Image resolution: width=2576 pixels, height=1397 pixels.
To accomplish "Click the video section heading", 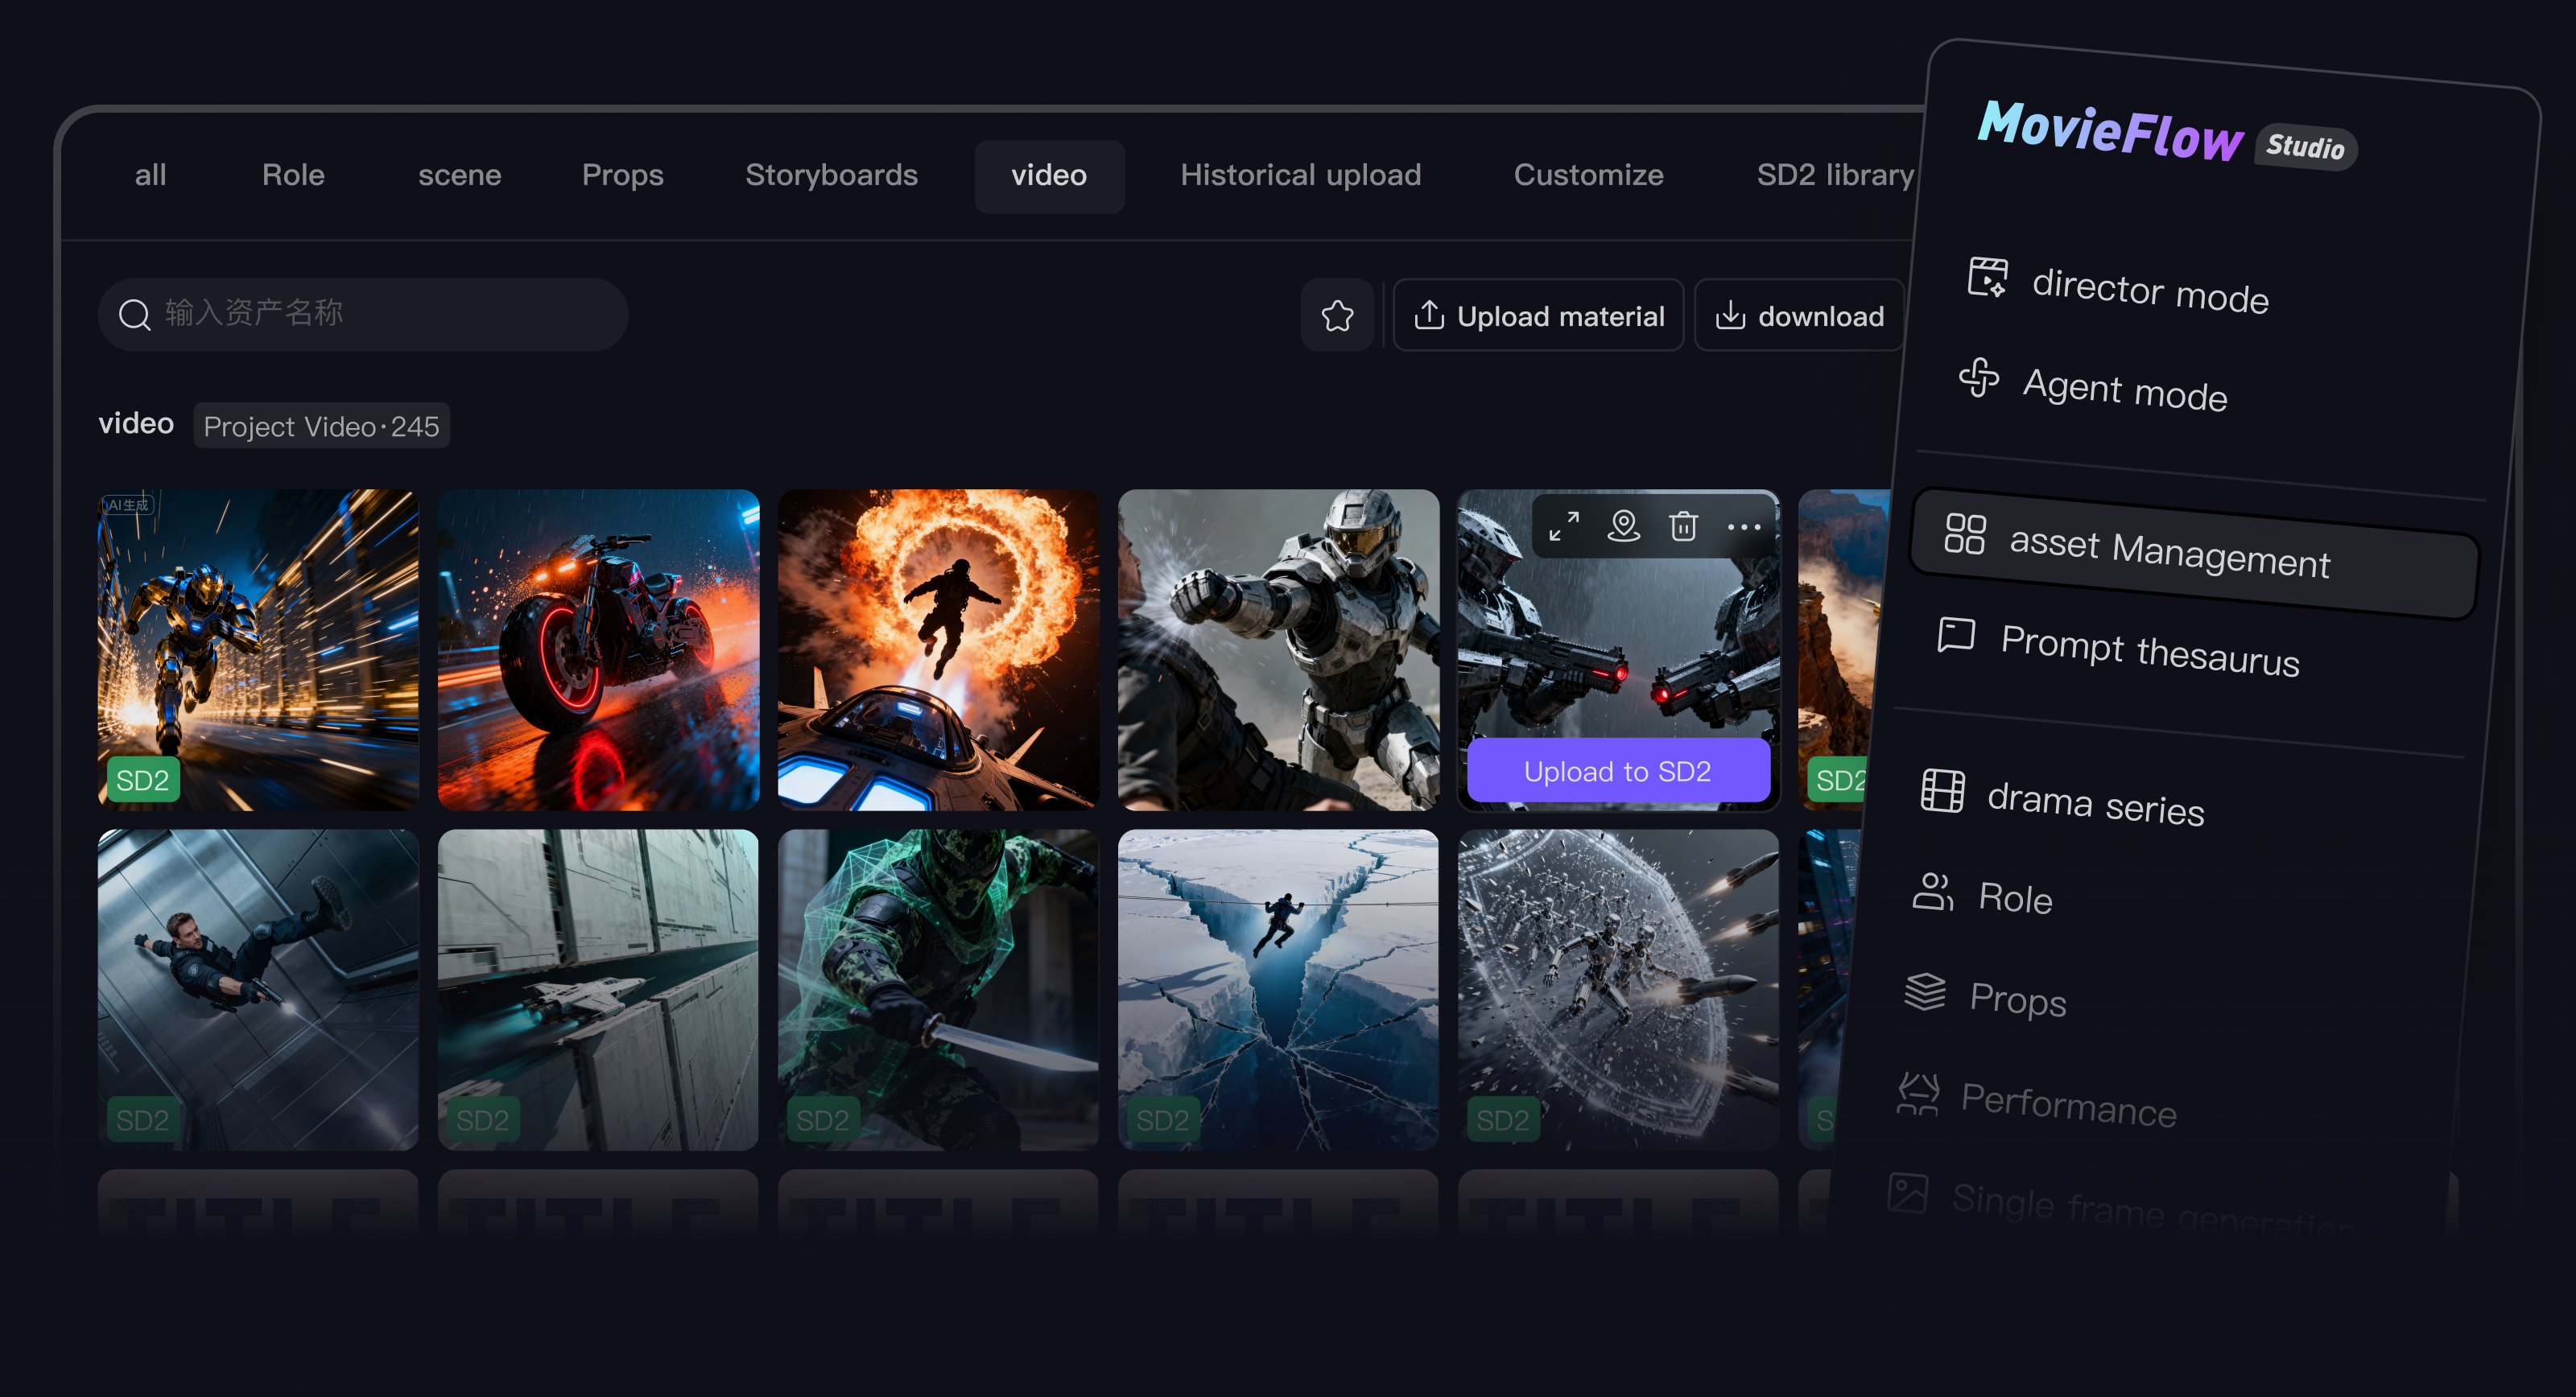I will 136,424.
